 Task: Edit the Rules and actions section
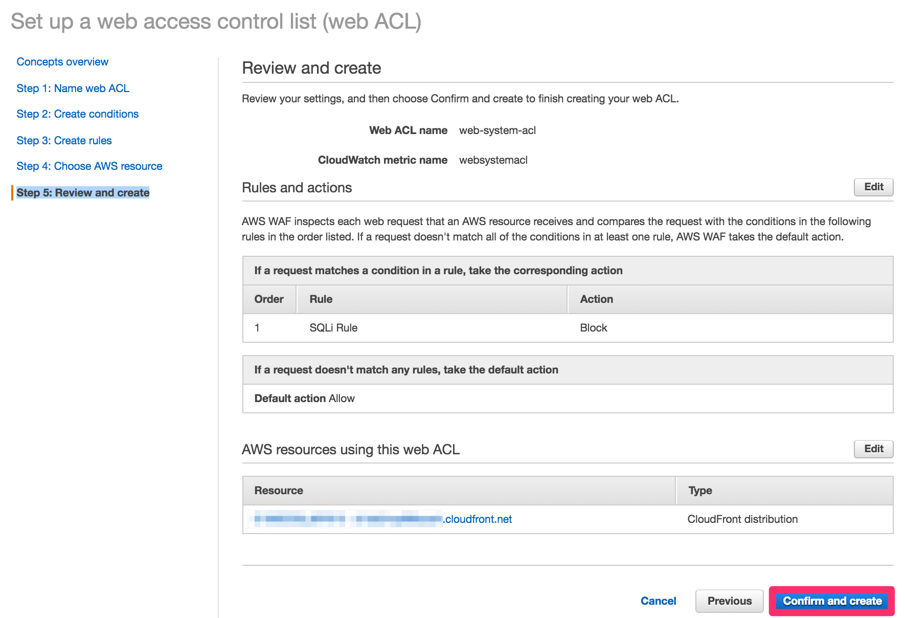tap(873, 187)
